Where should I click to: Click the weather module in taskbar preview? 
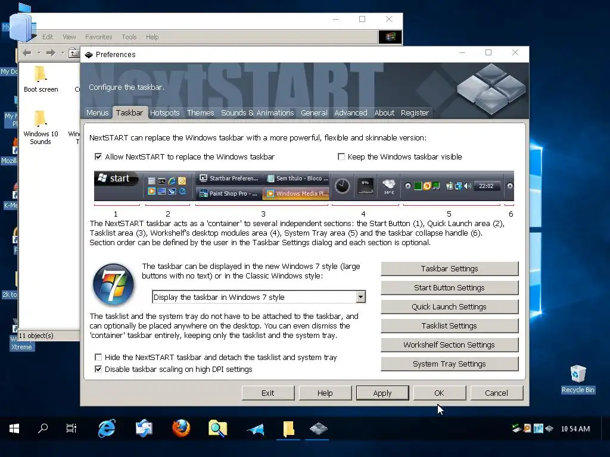click(x=388, y=186)
